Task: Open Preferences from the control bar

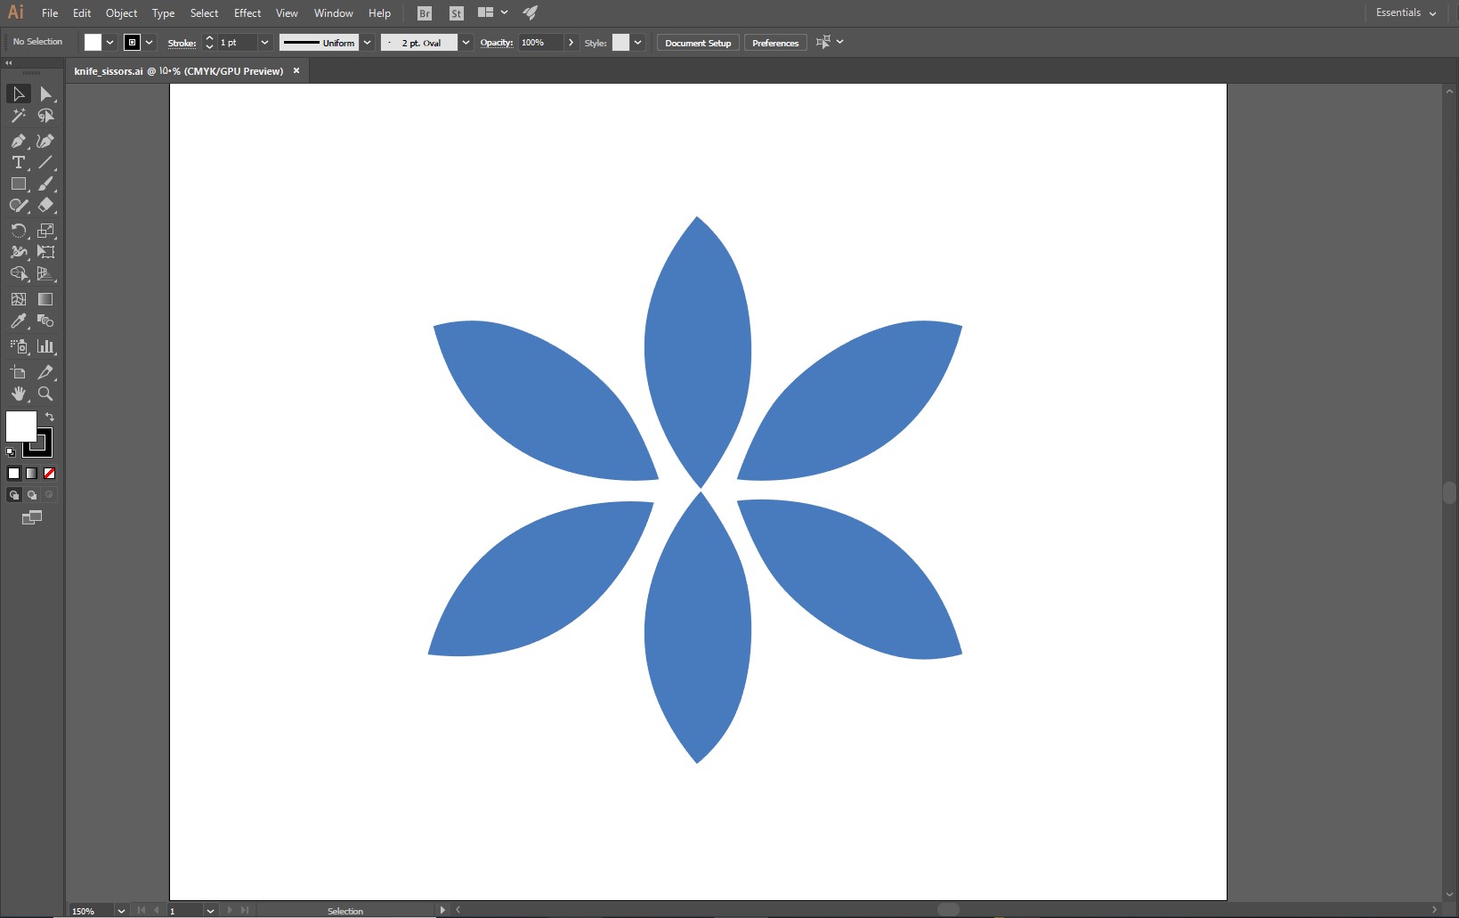Action: click(775, 43)
